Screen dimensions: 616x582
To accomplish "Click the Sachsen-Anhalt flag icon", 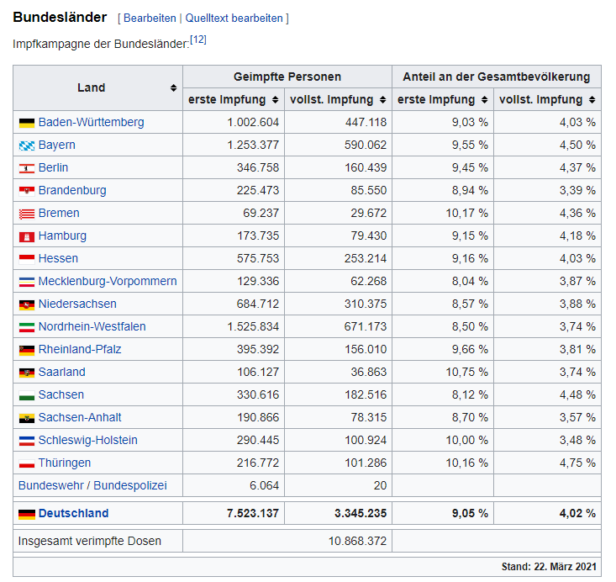I will point(26,418).
